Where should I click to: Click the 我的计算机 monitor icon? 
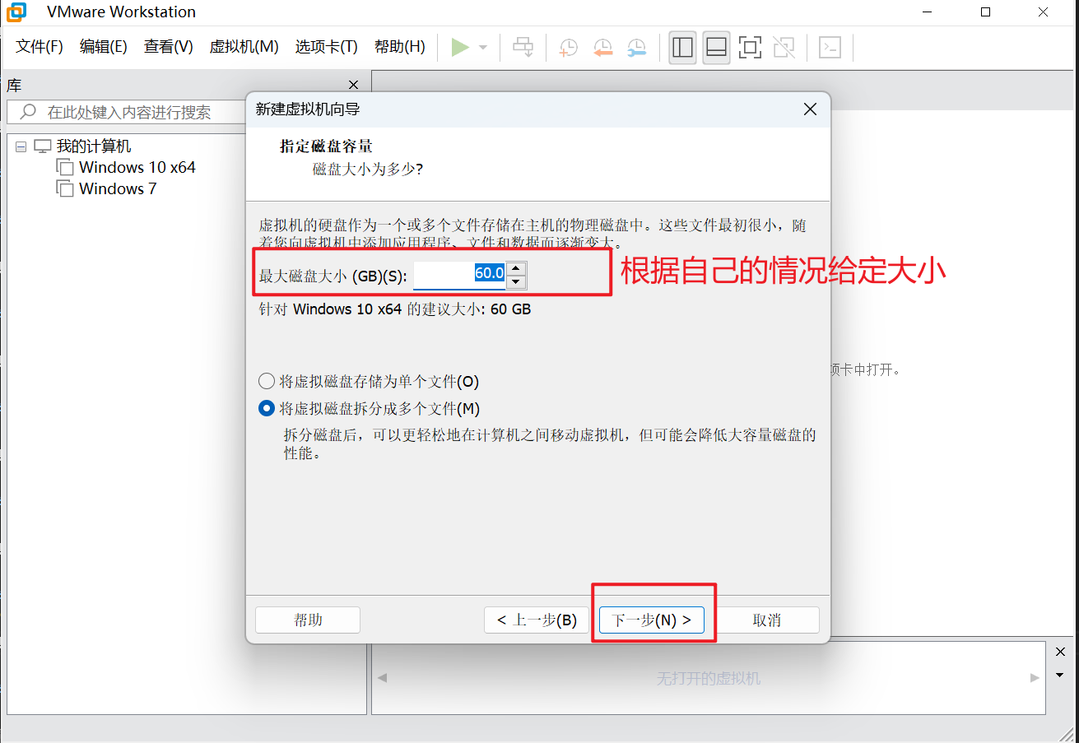43,146
